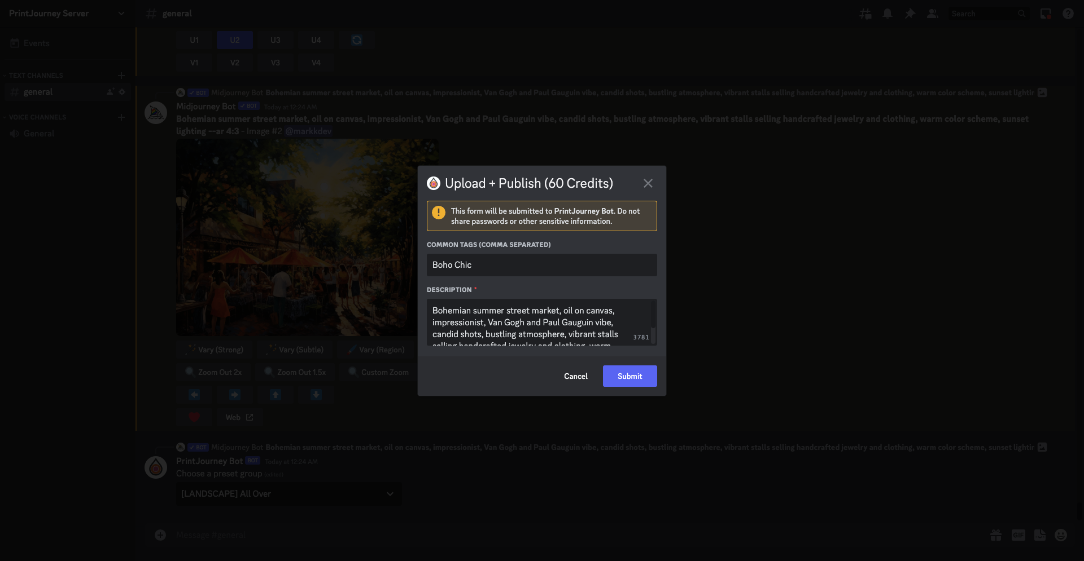Image resolution: width=1084 pixels, height=561 pixels.
Task: Click Zoom Out 1.5x
Action: (295, 372)
